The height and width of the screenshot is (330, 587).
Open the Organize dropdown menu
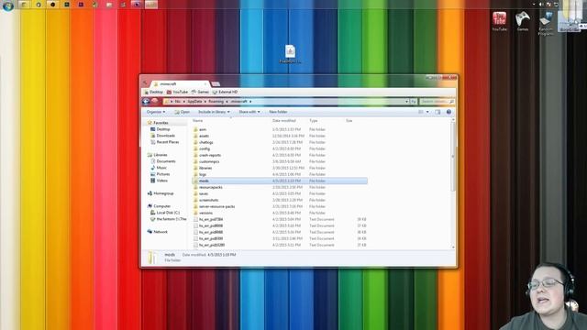(156, 112)
